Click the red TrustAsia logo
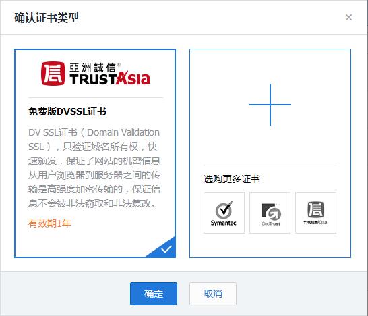368x316 pixels. 95,74
